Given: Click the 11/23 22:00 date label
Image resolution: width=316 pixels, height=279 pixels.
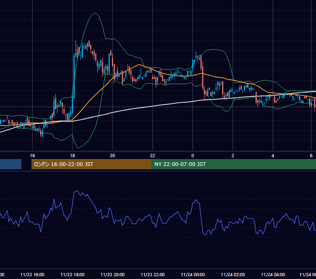Looking at the screenshot, I should coord(152,274).
